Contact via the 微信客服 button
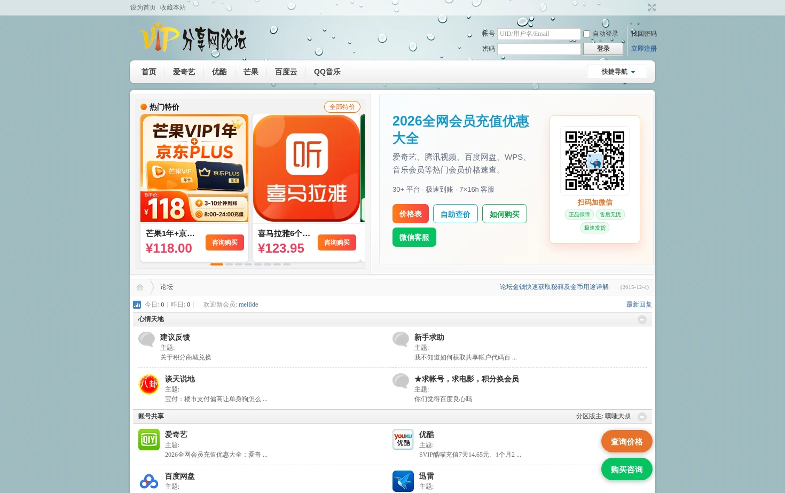Viewport: 785px width, 493px height. pyautogui.click(x=414, y=237)
